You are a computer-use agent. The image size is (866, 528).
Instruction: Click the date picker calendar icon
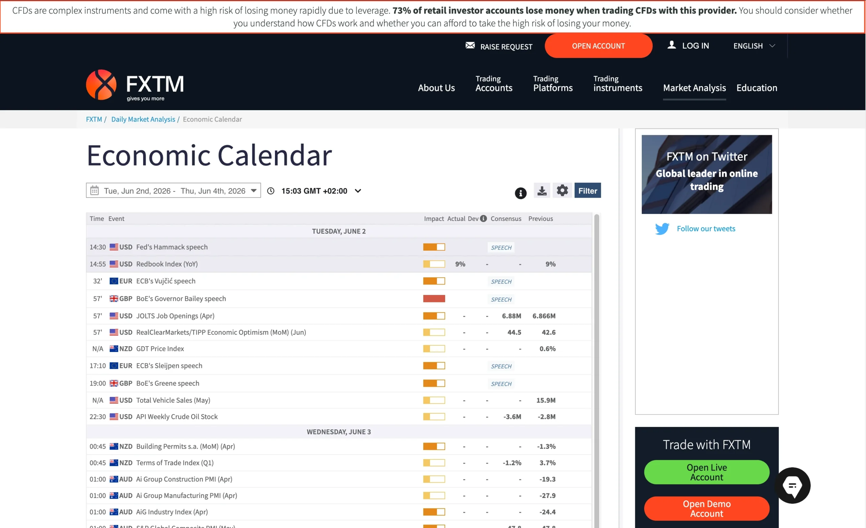[94, 191]
